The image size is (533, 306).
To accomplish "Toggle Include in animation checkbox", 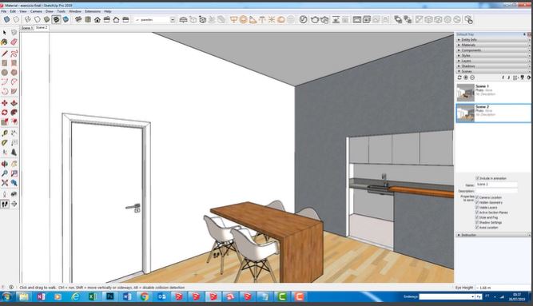I will pyautogui.click(x=477, y=178).
